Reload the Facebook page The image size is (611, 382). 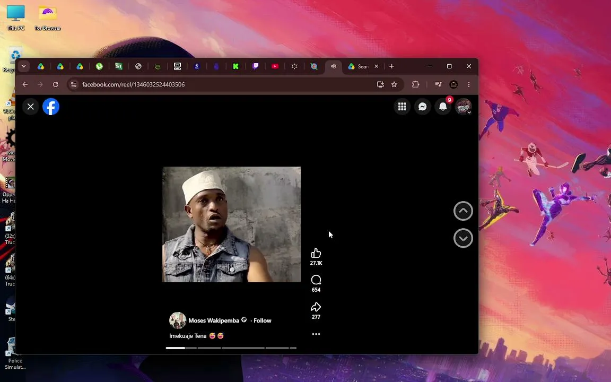click(x=56, y=84)
